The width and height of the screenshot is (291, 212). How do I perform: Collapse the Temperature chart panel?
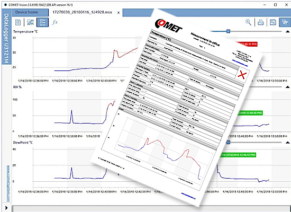287,32
